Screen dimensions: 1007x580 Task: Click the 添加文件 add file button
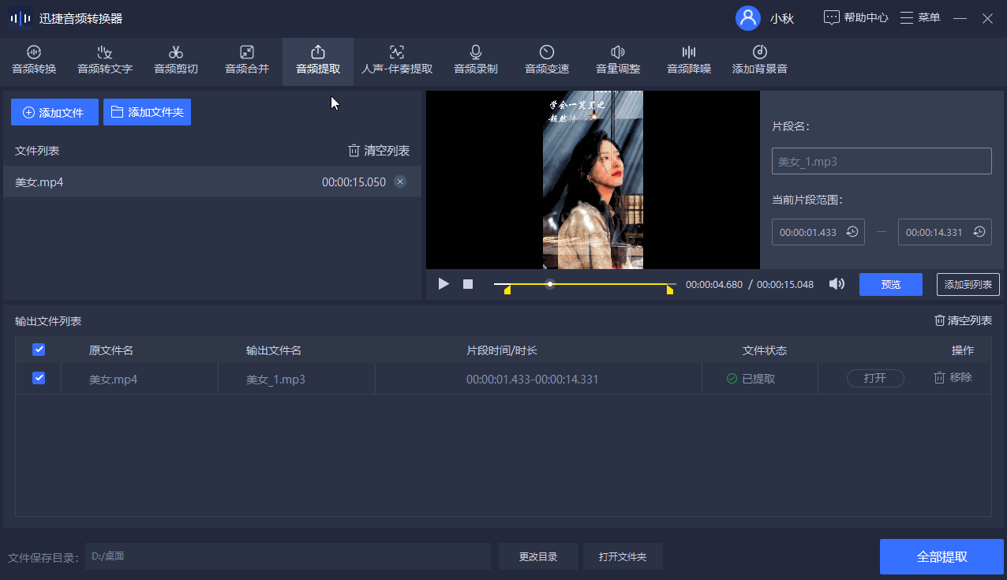pos(54,112)
